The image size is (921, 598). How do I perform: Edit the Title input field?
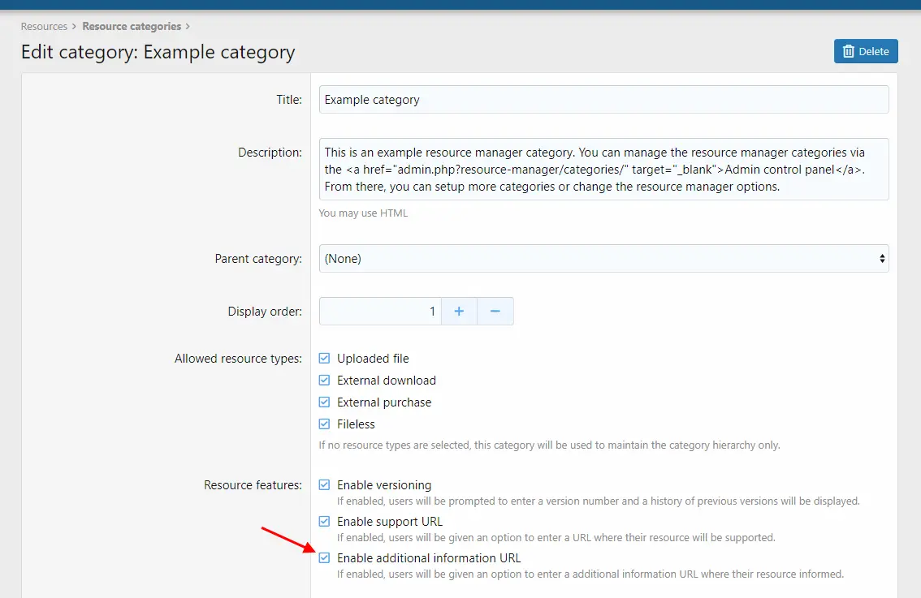point(603,100)
